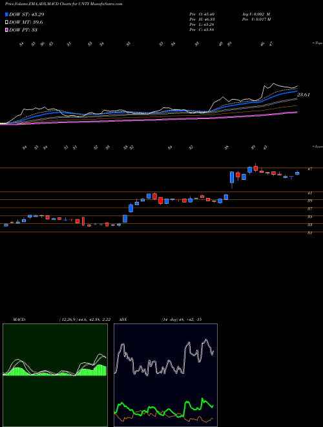Click the '<Tops' label at right edge
This screenshot has height=427, width=323.
pyautogui.click(x=317, y=43)
